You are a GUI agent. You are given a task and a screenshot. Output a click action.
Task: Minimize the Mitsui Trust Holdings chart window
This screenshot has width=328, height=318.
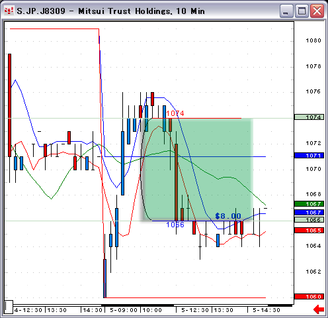click(286, 11)
